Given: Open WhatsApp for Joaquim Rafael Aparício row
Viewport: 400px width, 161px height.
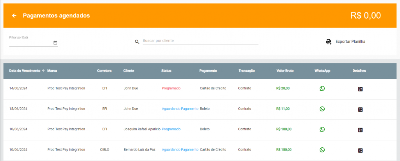Looking at the screenshot, I should (322, 129).
